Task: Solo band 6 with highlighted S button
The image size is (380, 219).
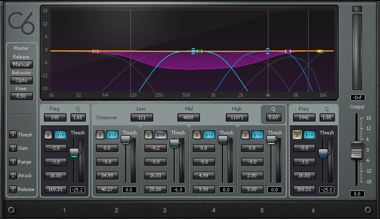Action: pos(297,135)
